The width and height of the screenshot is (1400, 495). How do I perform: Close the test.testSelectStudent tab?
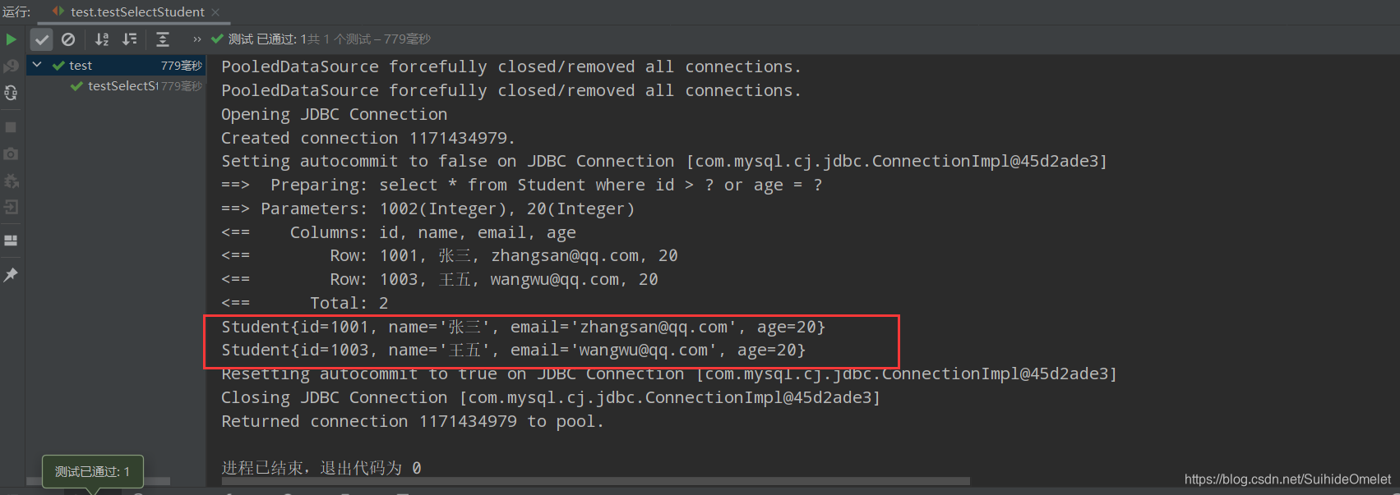point(215,12)
